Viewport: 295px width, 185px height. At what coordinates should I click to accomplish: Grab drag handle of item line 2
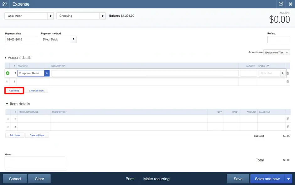tap(8, 127)
